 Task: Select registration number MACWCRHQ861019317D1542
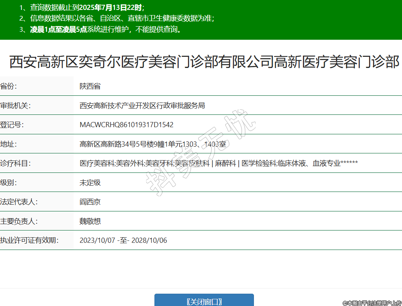coord(126,125)
